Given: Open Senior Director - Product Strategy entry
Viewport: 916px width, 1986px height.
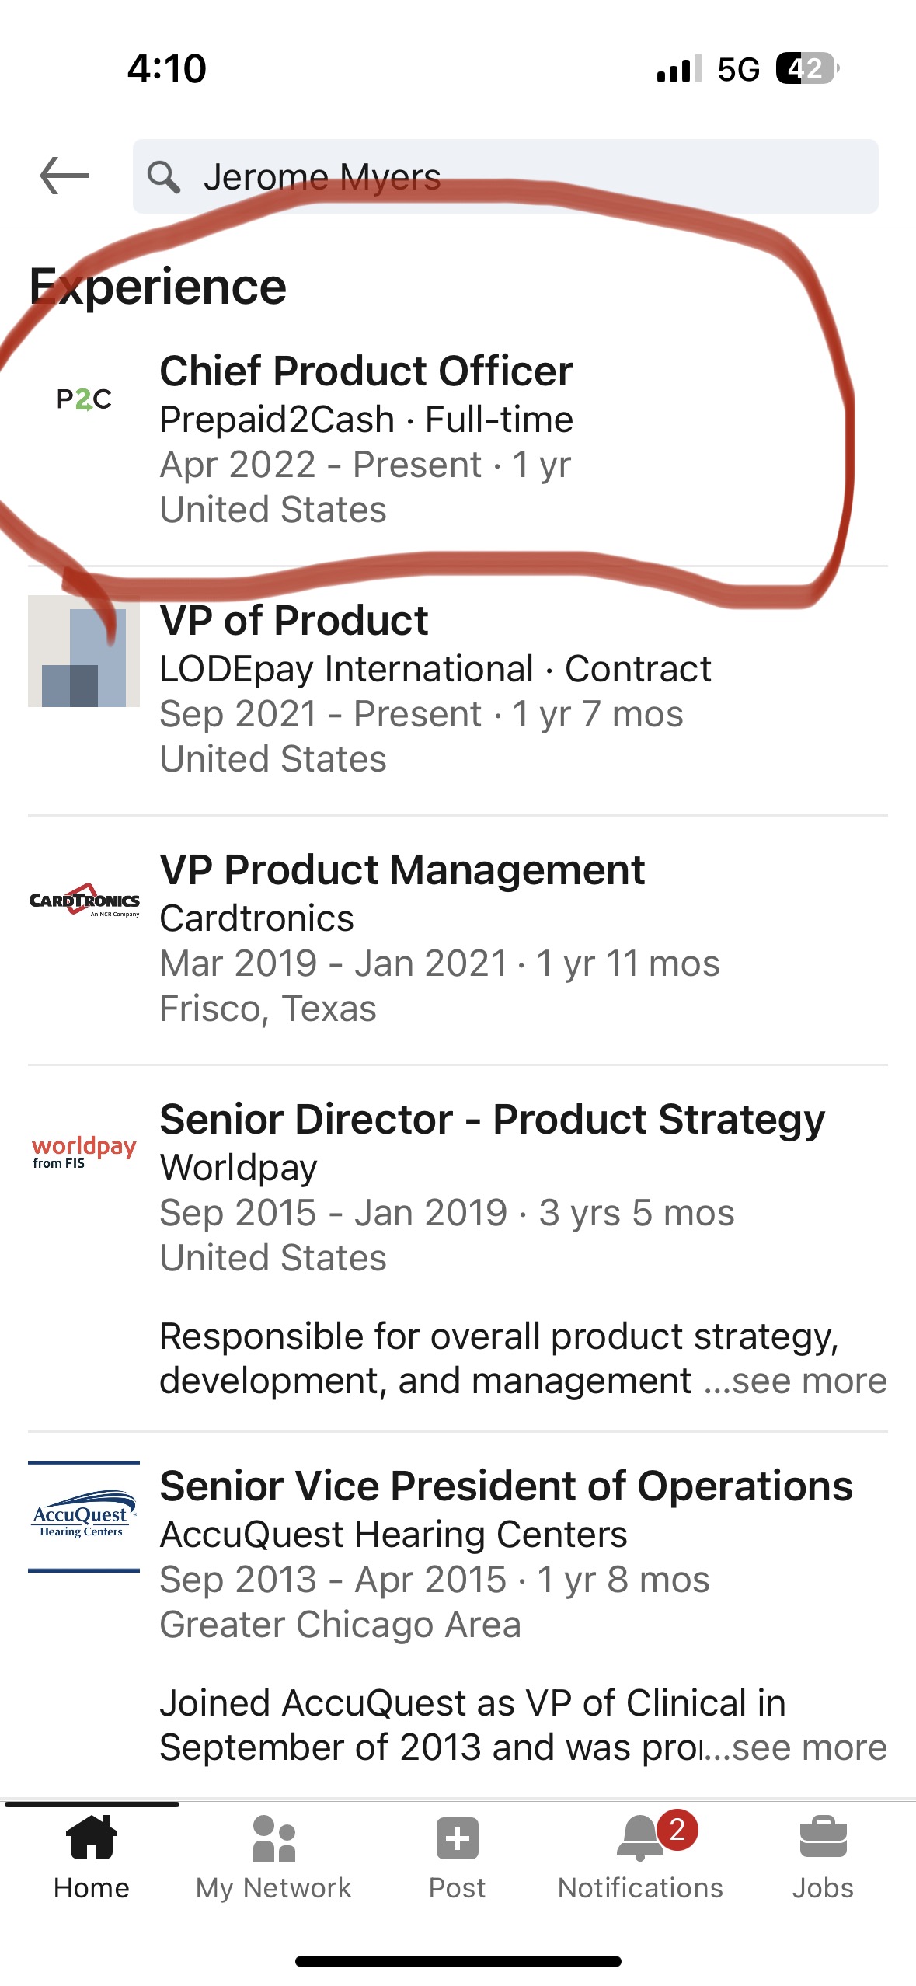Looking at the screenshot, I should click(492, 1120).
